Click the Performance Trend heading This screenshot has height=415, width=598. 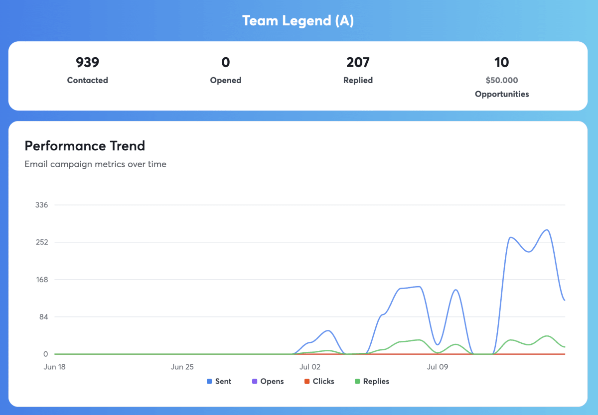point(85,146)
